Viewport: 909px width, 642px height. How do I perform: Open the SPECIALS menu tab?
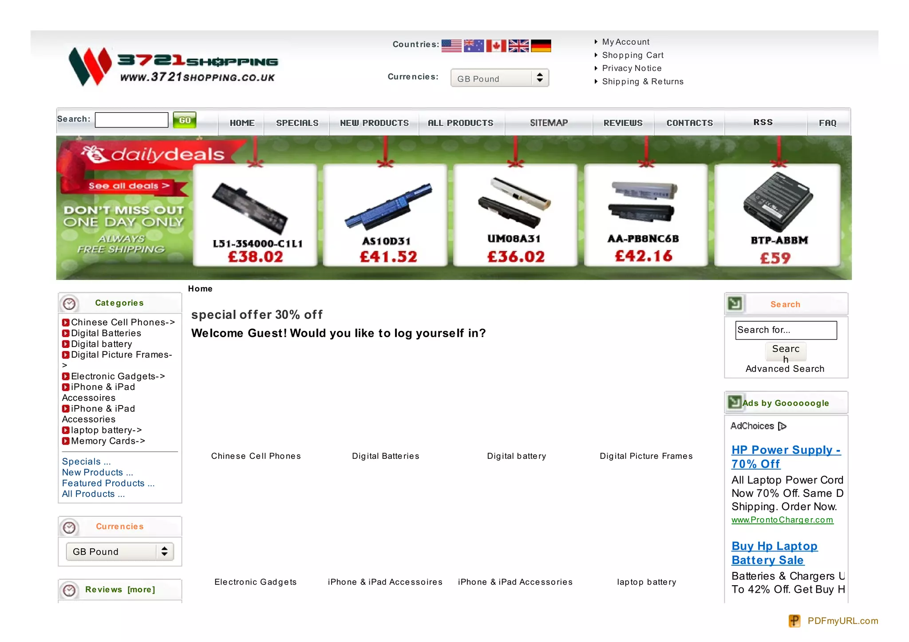click(297, 123)
